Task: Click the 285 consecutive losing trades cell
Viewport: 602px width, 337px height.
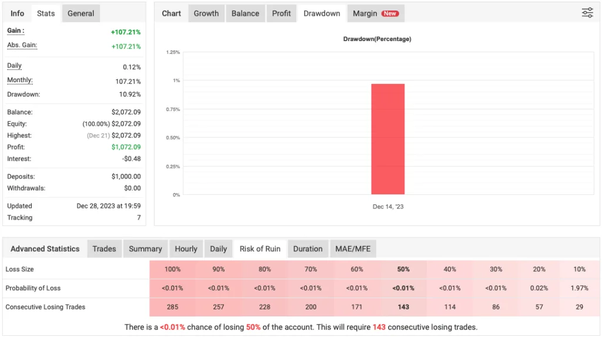Action: 172,307
